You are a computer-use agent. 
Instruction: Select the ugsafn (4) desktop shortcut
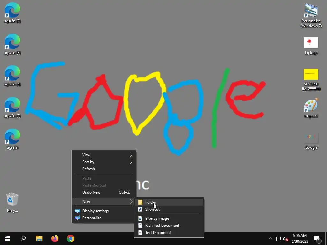point(12,76)
